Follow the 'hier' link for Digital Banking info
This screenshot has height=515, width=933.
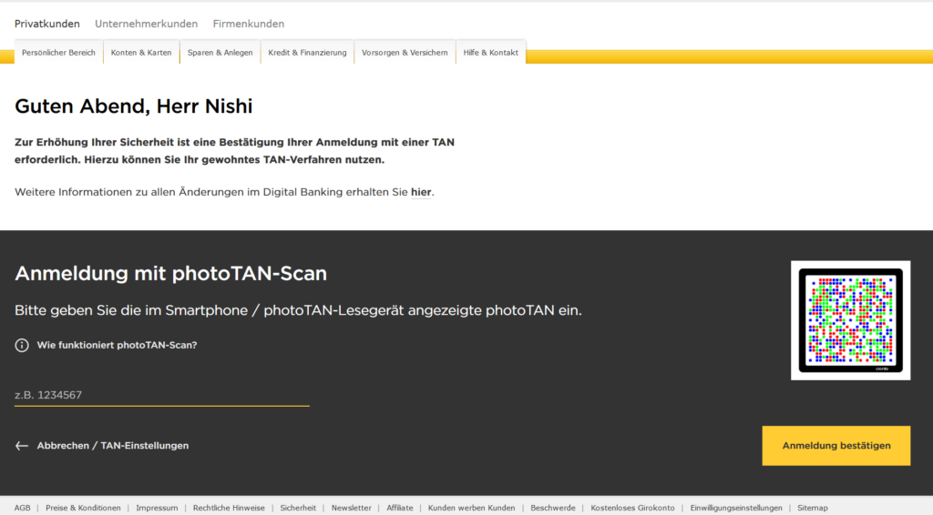coord(421,192)
